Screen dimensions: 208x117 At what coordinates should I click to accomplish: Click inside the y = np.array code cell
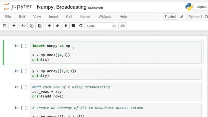point(116,73)
